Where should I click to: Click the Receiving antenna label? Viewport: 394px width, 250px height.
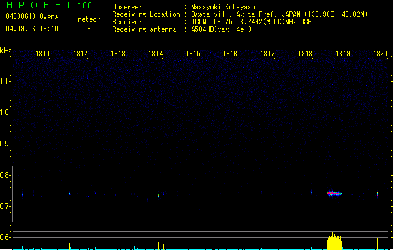point(144,29)
